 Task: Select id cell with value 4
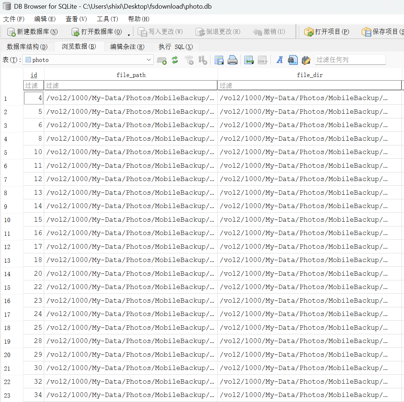(x=34, y=98)
